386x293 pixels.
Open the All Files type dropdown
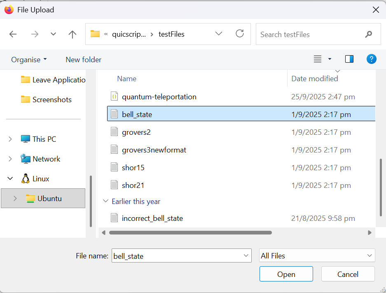click(317, 255)
